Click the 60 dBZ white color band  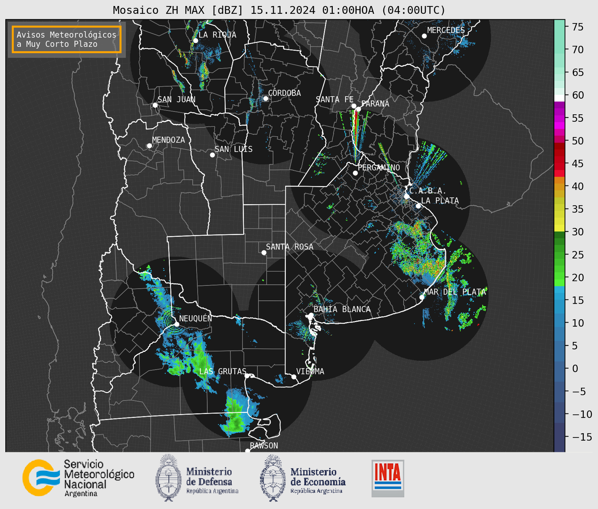(559, 98)
